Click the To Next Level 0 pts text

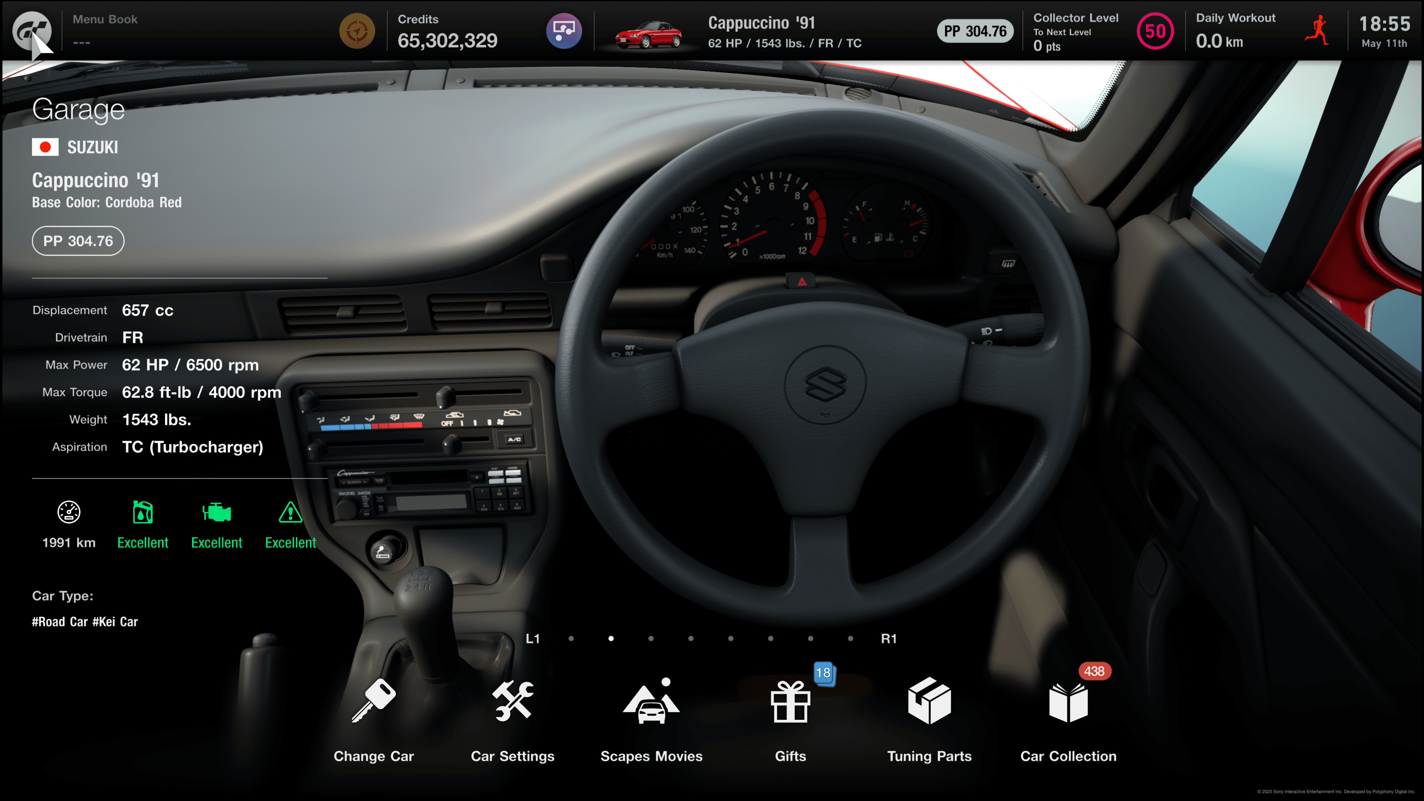tap(1061, 40)
